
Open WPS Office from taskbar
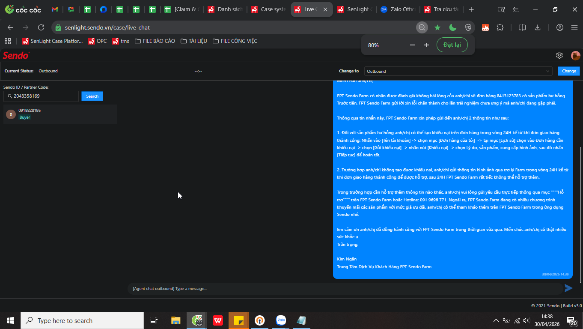(218, 320)
